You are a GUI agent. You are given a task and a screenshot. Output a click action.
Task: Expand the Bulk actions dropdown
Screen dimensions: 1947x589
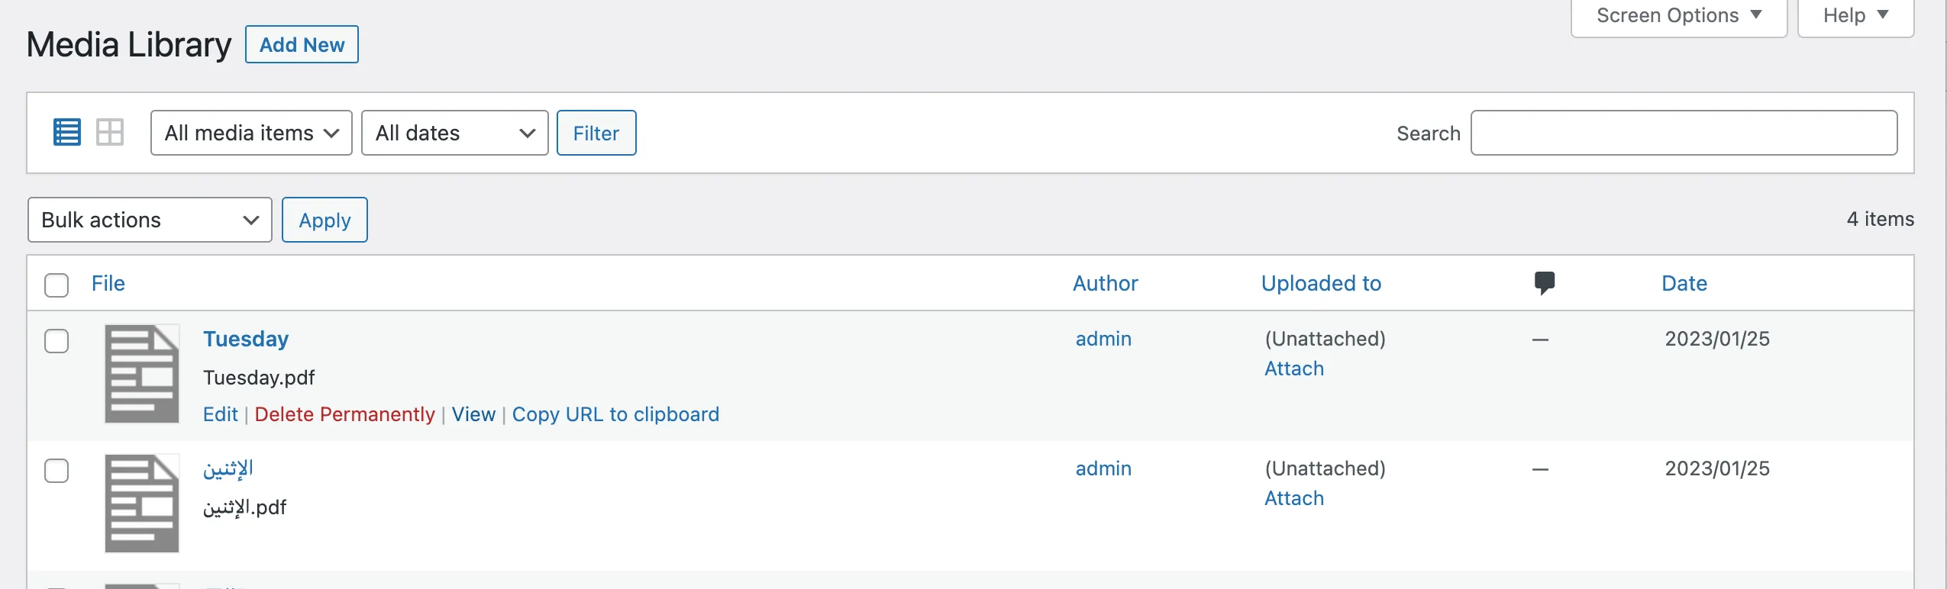pyautogui.click(x=150, y=220)
